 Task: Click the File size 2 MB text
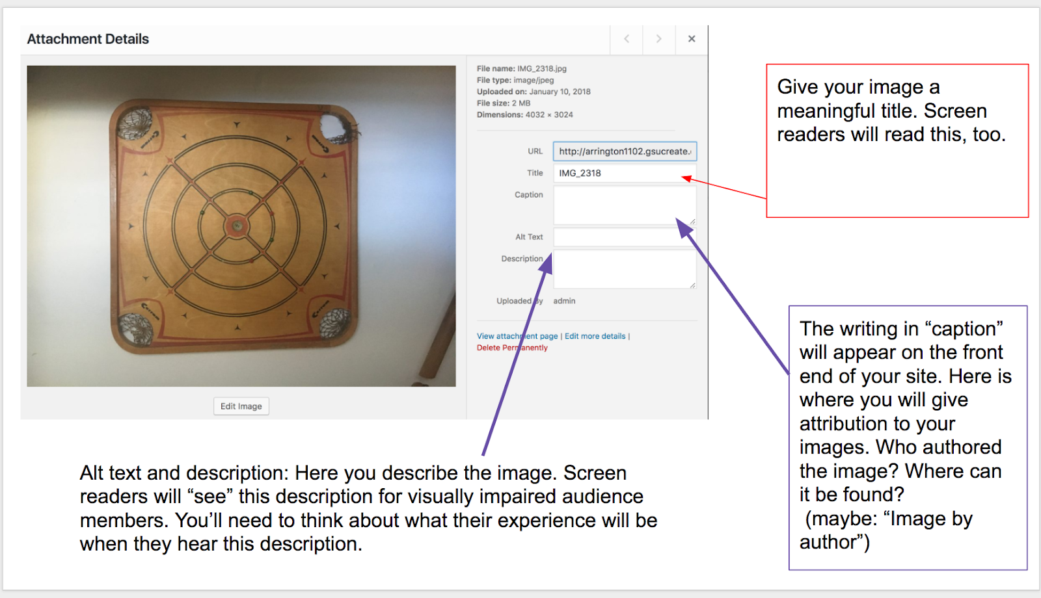click(504, 103)
